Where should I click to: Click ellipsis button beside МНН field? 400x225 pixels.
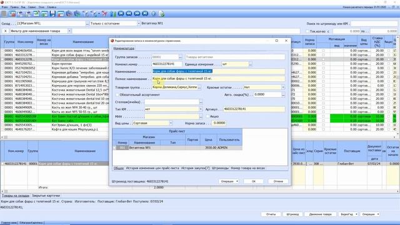201,117
